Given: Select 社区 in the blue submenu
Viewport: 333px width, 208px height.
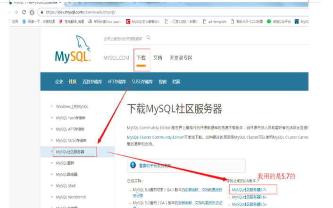Looking at the screenshot, I should coord(73,82).
